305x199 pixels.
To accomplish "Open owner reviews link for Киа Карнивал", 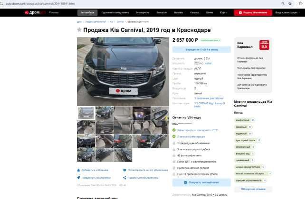I will (250, 60).
